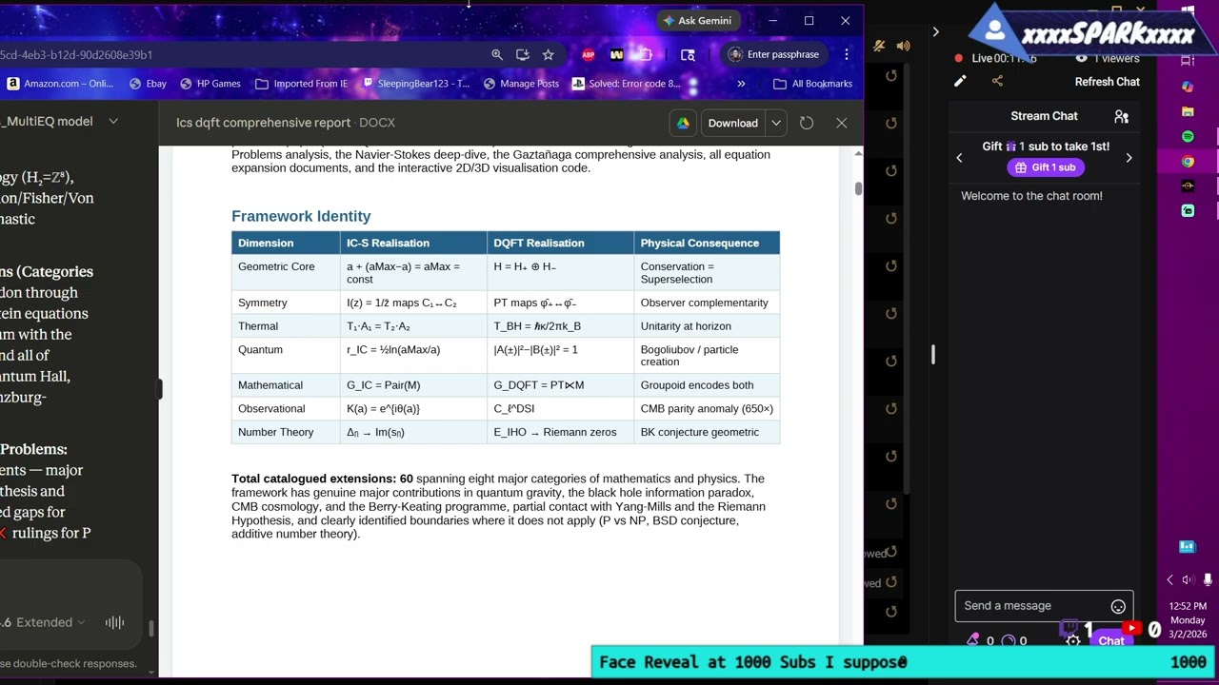
Task: Click the document preview scrollbar thumb
Action: [x=857, y=189]
